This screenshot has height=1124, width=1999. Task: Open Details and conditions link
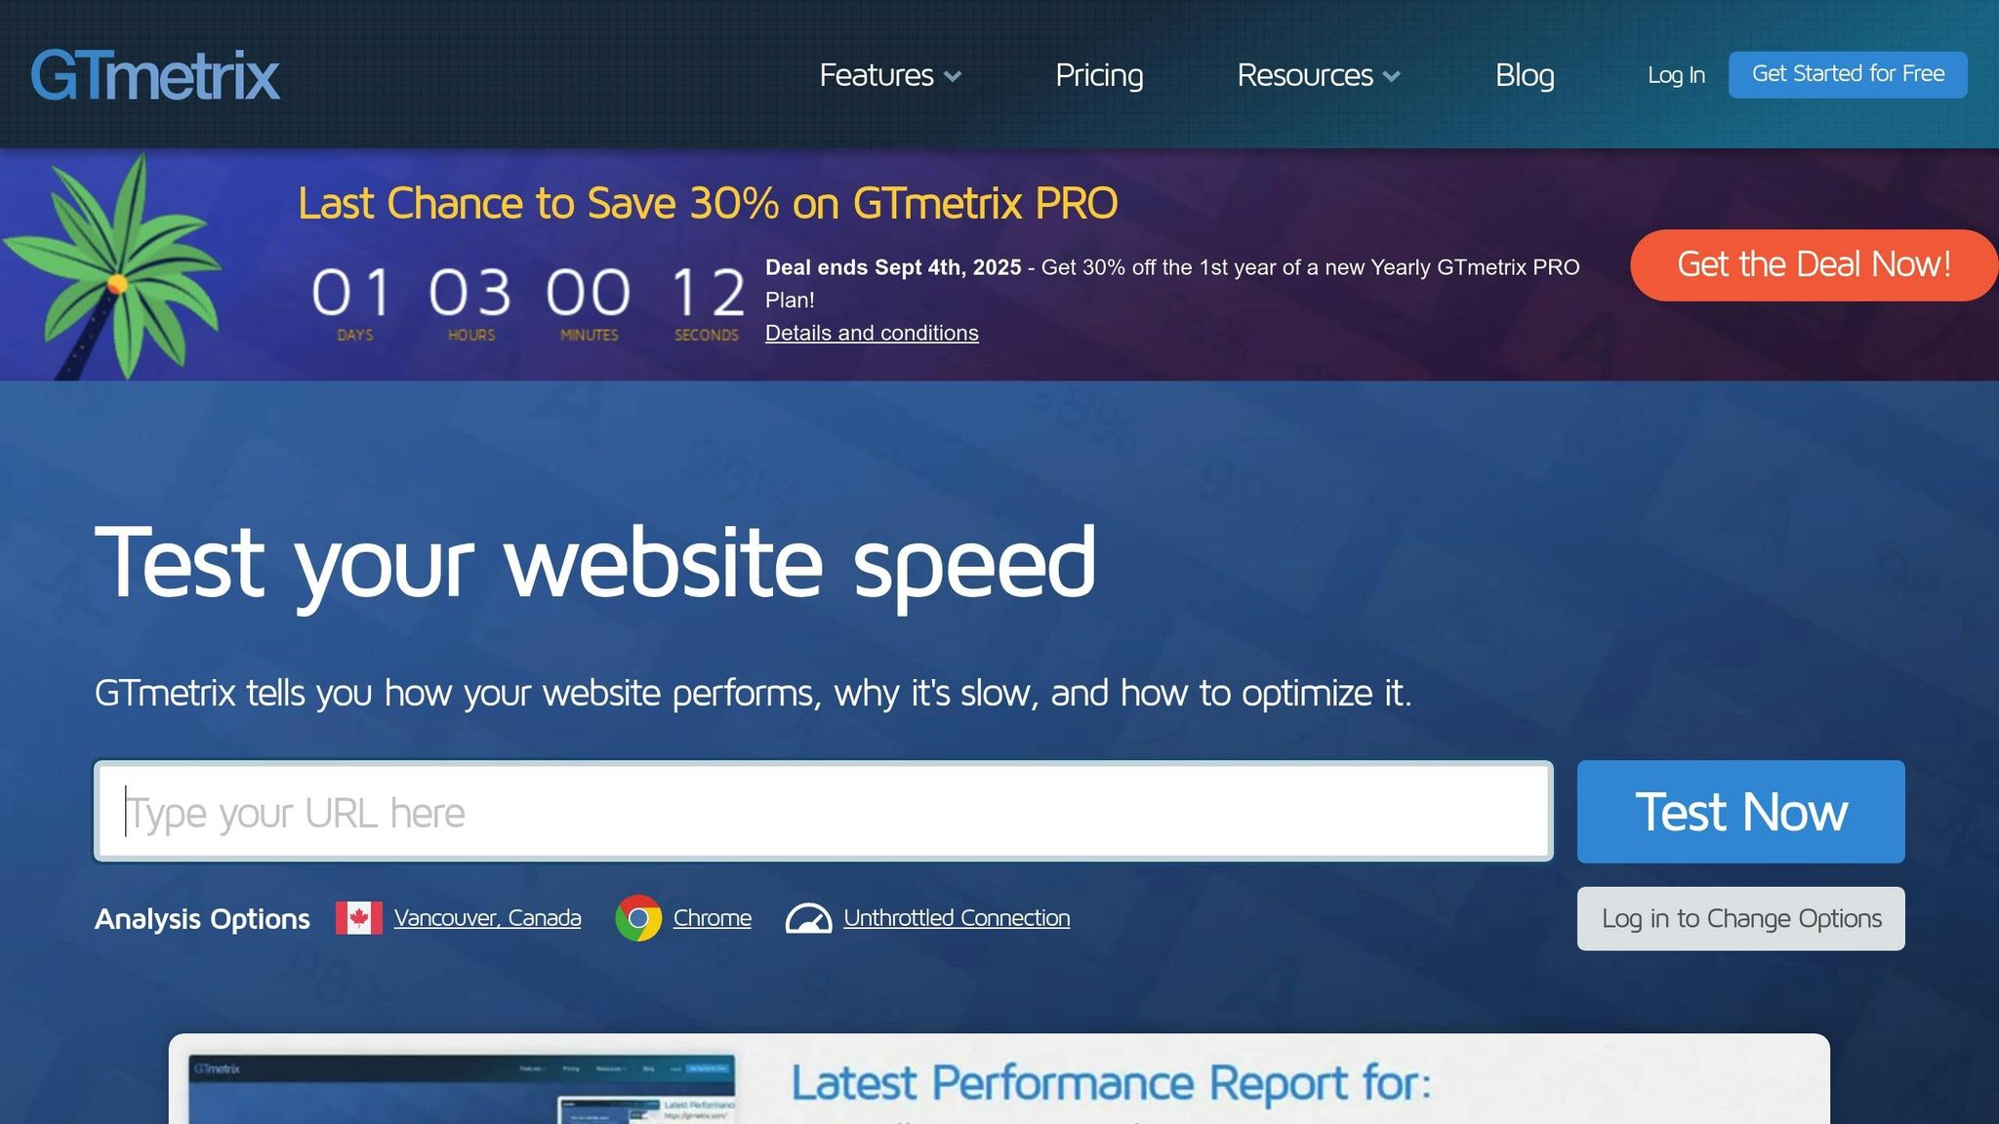click(872, 333)
